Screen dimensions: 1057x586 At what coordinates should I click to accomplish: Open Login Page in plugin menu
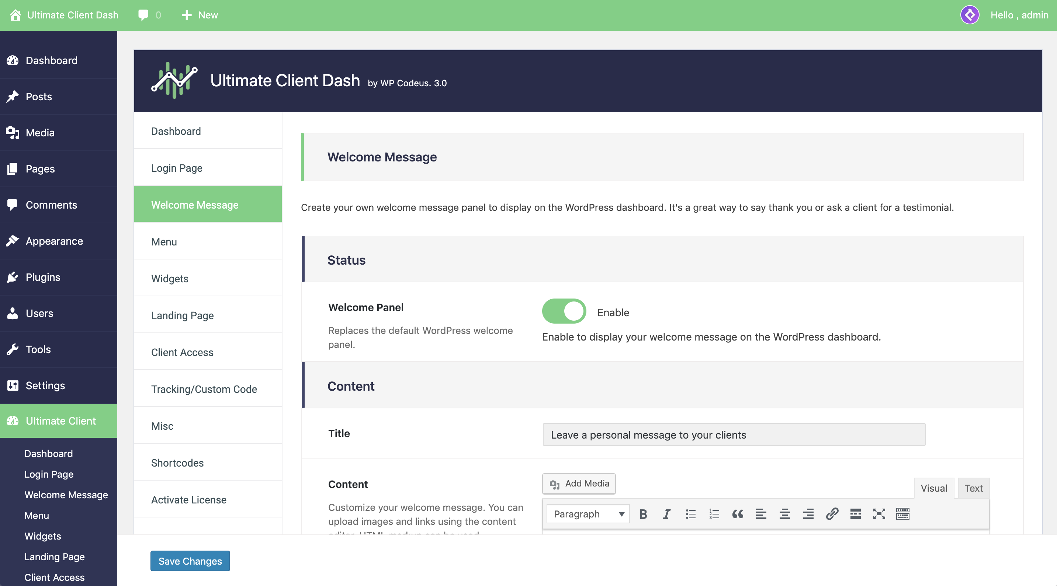[x=177, y=168]
